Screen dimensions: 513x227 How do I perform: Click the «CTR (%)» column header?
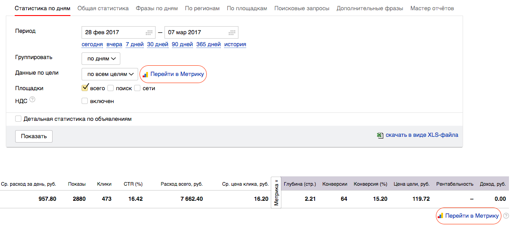coord(133,184)
